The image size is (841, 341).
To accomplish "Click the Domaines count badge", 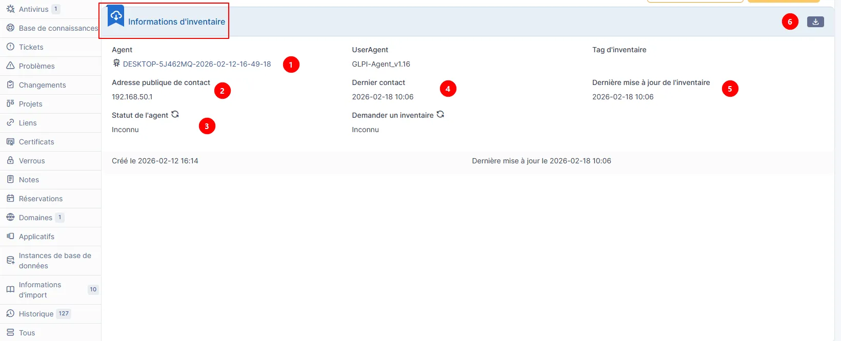I will click(x=59, y=217).
